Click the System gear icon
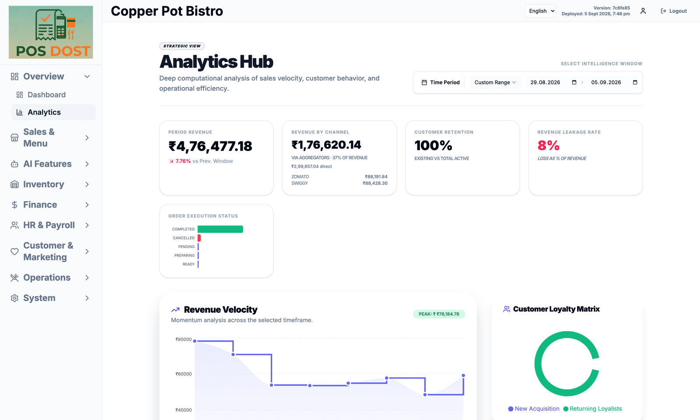The image size is (700, 420). coord(14,298)
